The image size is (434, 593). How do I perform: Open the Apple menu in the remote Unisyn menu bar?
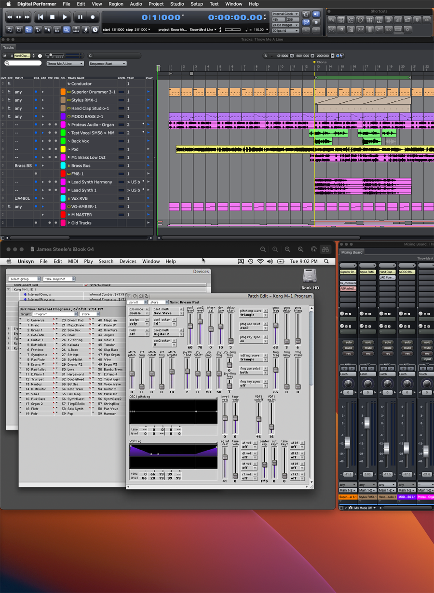coord(9,262)
